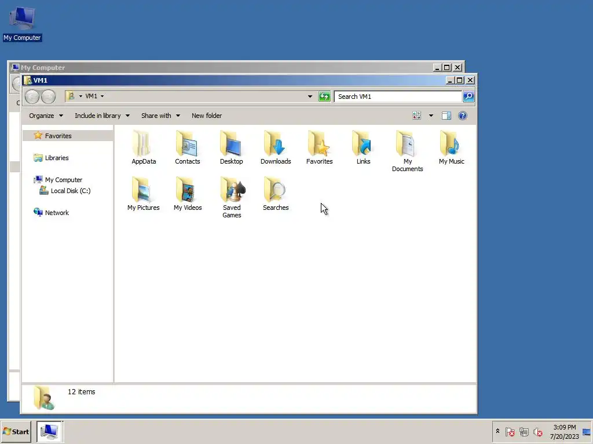Viewport: 593px width, 444px height.
Task: Click the muted volume tray icon
Action: [537, 431]
